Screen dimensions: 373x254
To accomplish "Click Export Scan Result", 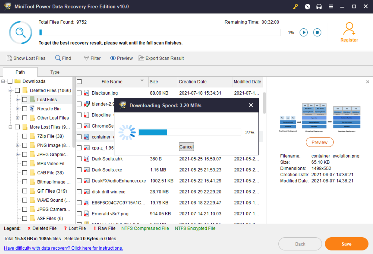I will click(x=161, y=58).
